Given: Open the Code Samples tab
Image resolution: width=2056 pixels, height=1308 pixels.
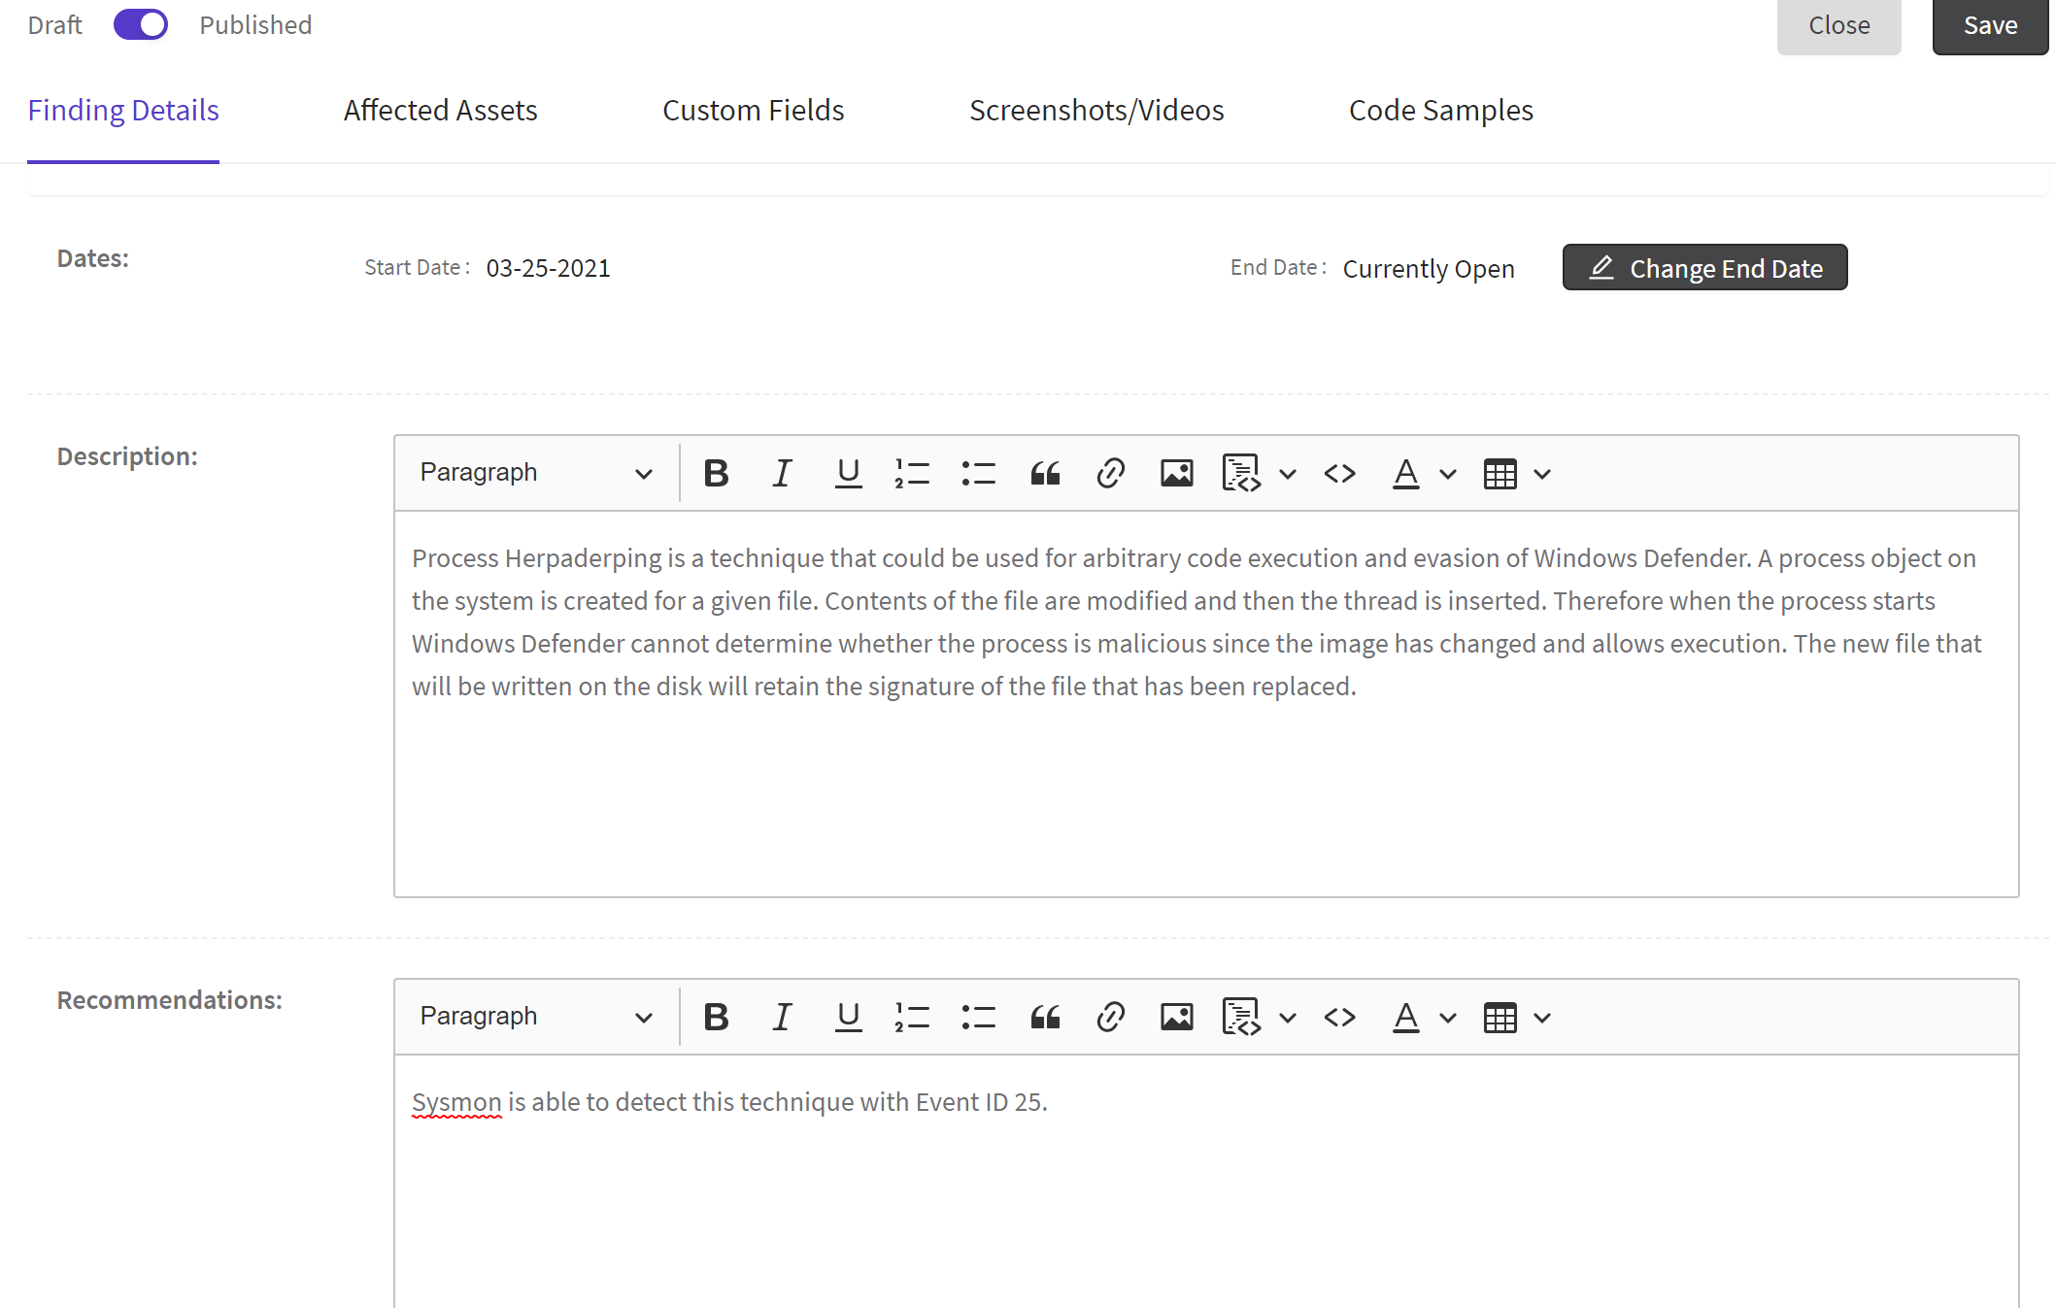Looking at the screenshot, I should (x=1440, y=111).
